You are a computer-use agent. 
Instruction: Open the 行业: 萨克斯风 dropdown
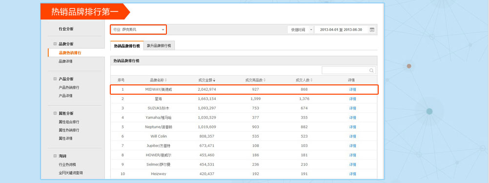(139, 30)
